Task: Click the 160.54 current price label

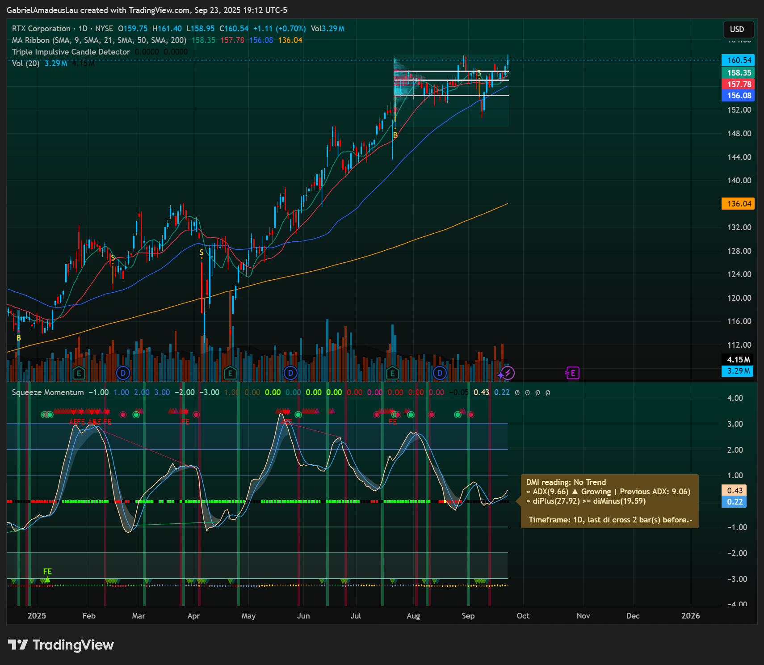Action: pos(738,60)
